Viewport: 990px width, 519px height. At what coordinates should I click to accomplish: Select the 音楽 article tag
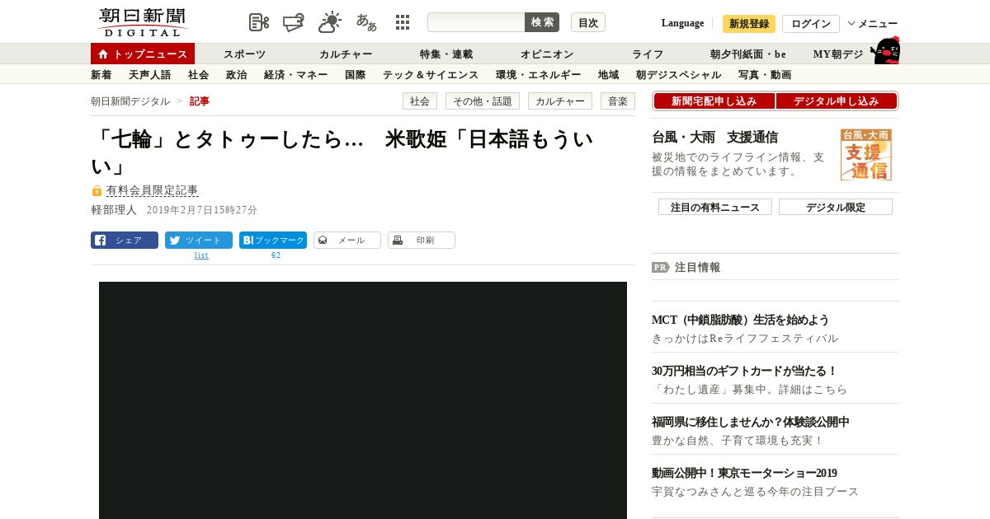click(x=618, y=101)
